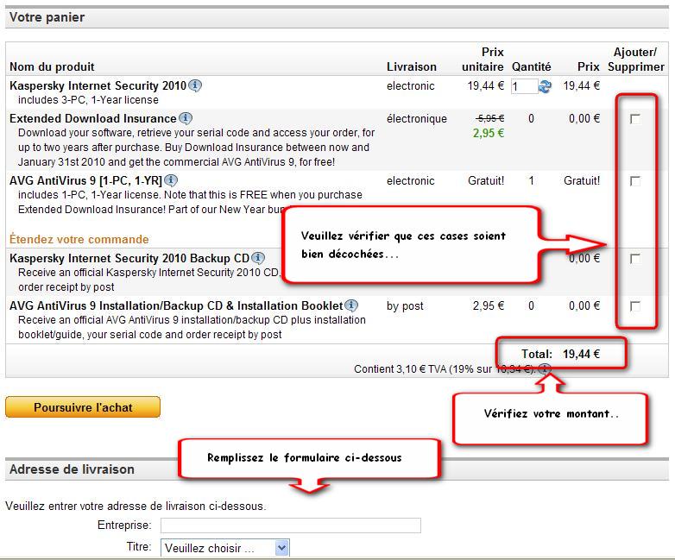Click the 'Adresse de livraison' section heading
The height and width of the screenshot is (560, 675).
coord(72,469)
